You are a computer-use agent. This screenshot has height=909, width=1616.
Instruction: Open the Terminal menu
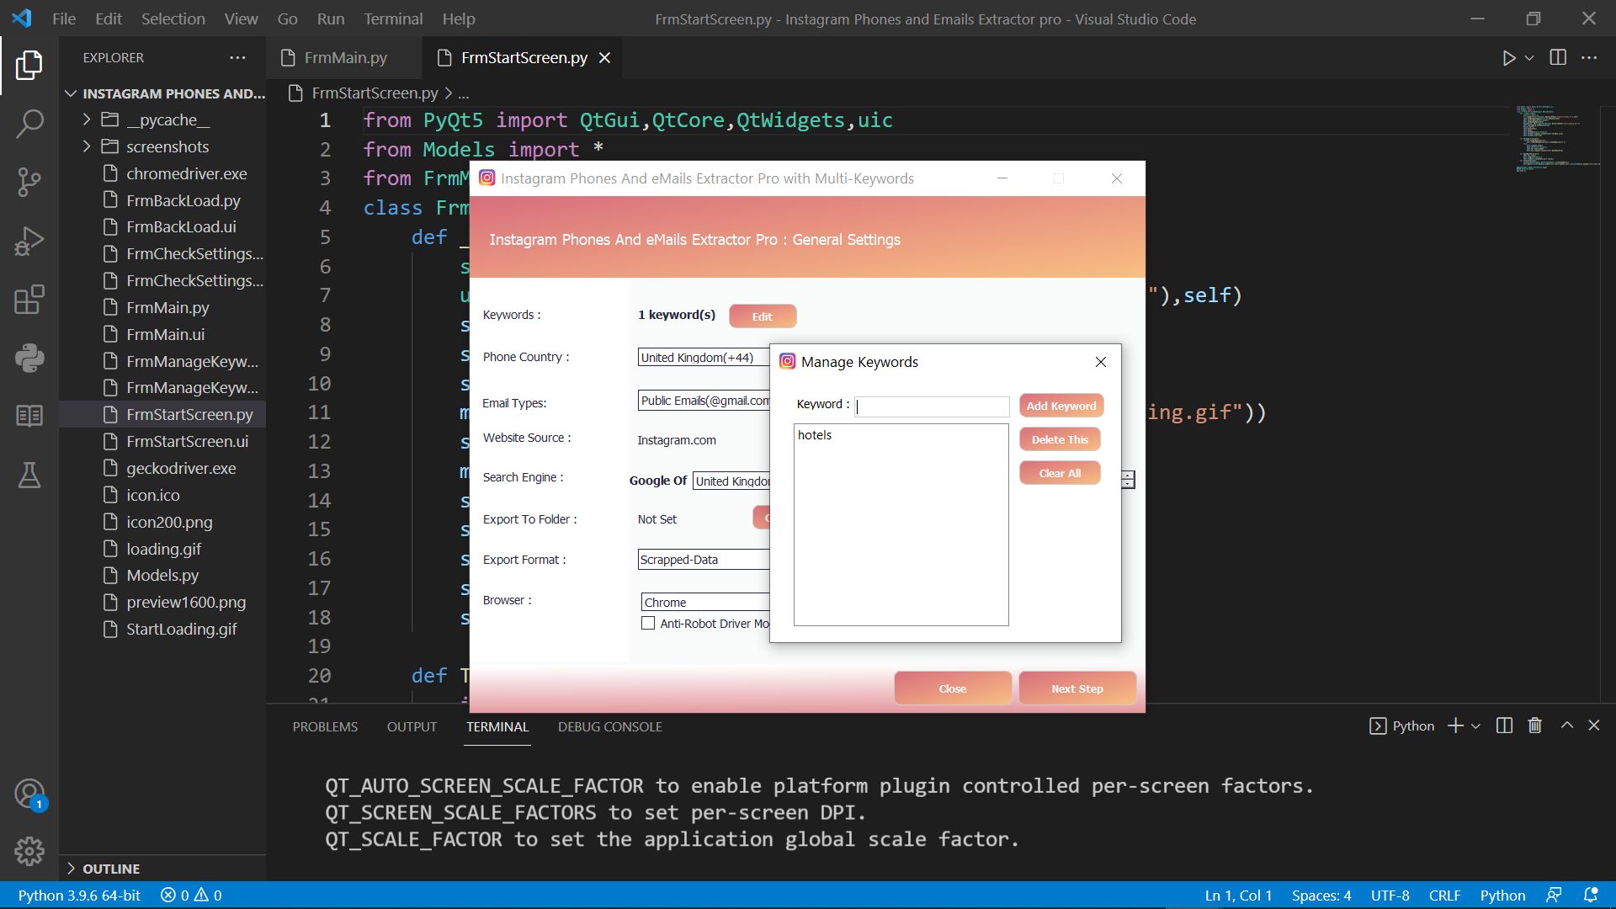pyautogui.click(x=393, y=19)
